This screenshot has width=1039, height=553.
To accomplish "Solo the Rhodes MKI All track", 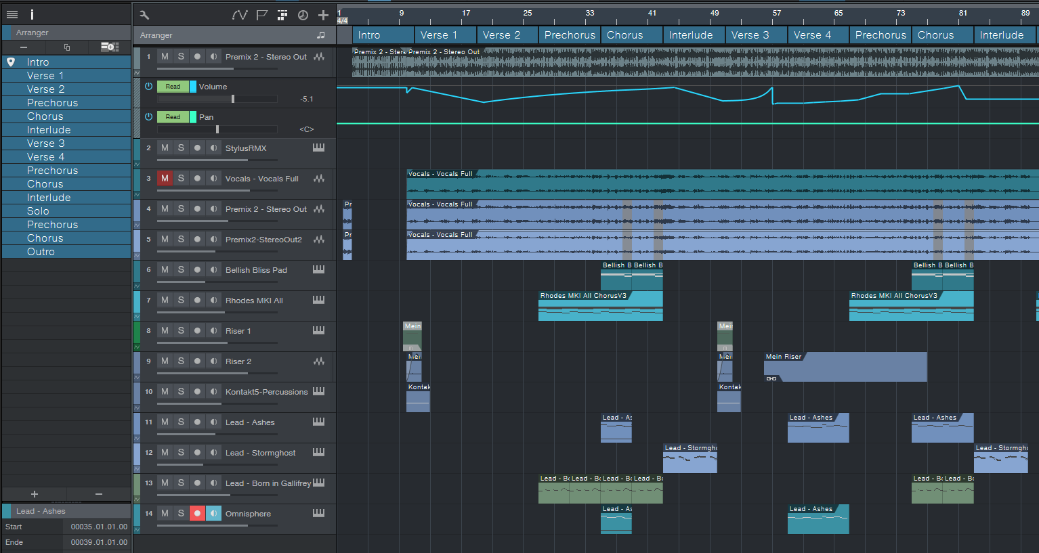I will pos(181,301).
